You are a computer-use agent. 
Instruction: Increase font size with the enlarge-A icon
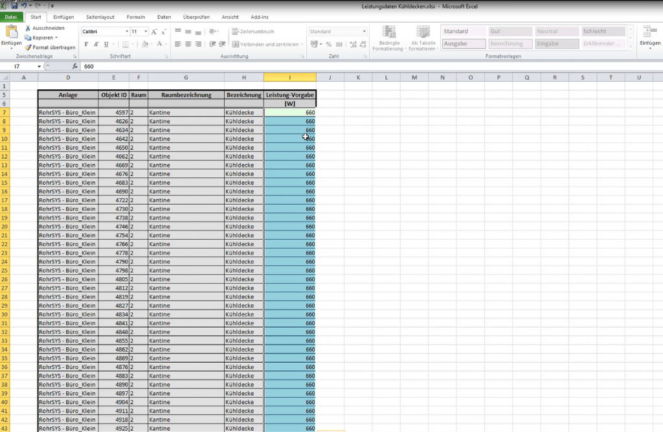(x=154, y=32)
